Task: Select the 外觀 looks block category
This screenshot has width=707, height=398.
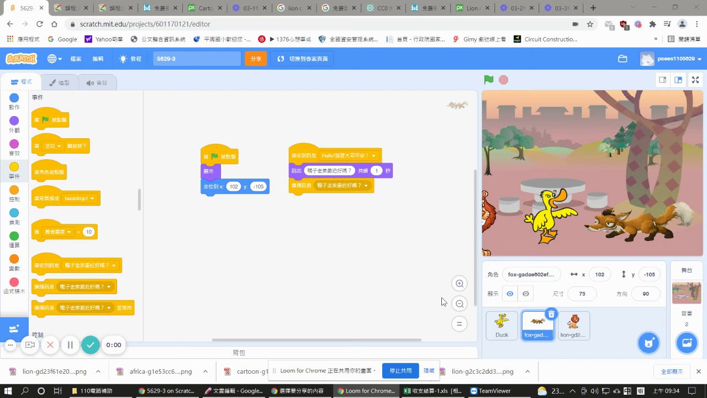Action: pyautogui.click(x=14, y=125)
